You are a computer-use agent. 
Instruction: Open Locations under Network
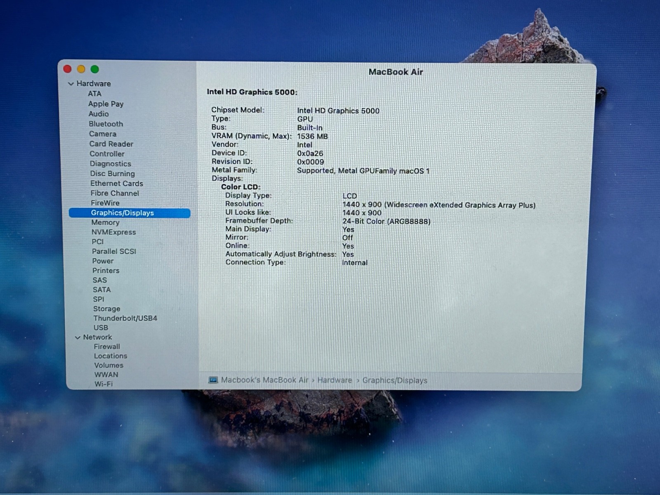[111, 356]
